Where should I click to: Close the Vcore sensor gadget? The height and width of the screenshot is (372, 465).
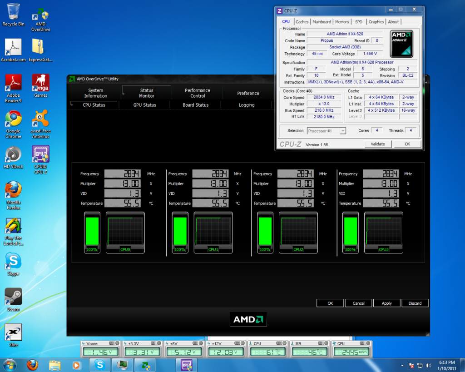pyautogui.click(x=117, y=343)
